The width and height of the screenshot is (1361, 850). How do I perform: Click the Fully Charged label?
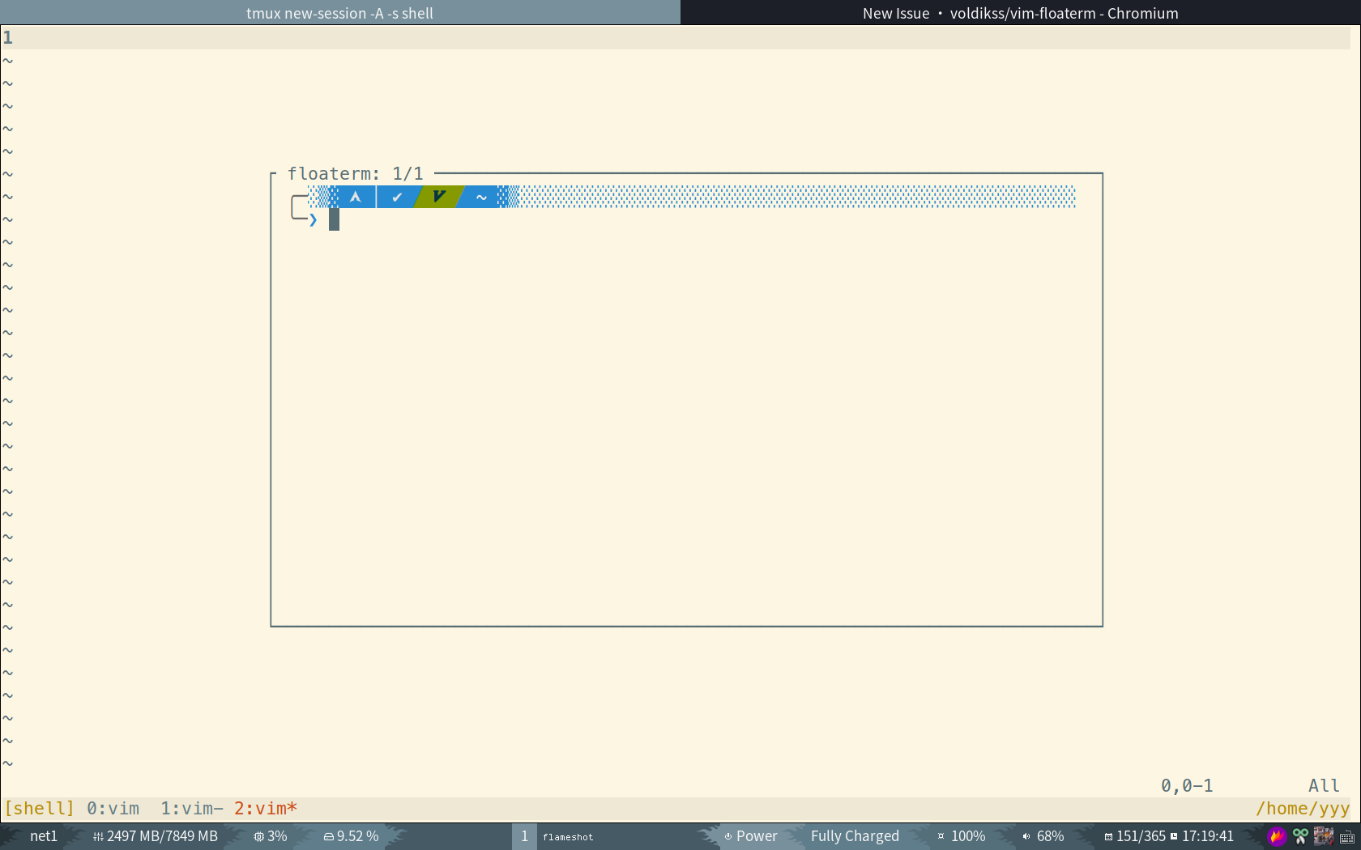tap(855, 836)
